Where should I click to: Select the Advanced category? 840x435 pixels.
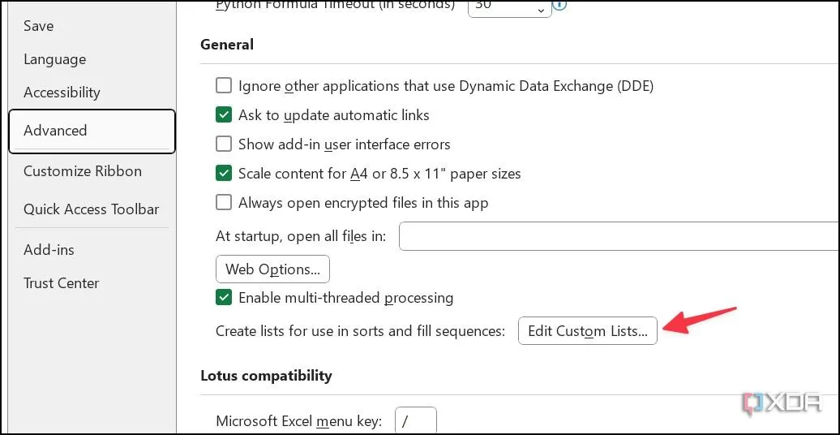[55, 131]
